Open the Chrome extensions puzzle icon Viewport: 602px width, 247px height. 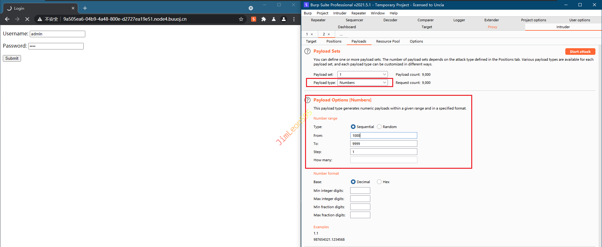click(x=264, y=19)
